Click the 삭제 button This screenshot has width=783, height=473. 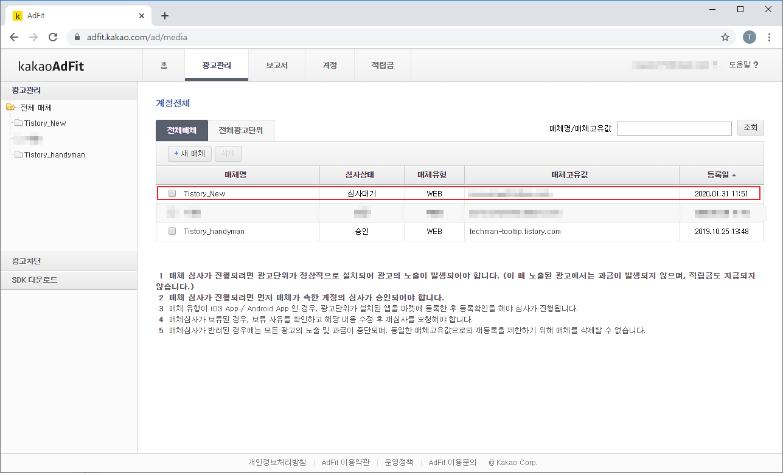click(228, 154)
